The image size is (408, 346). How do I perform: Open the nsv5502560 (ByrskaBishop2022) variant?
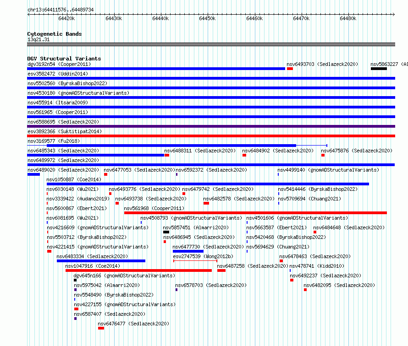pos(67,83)
